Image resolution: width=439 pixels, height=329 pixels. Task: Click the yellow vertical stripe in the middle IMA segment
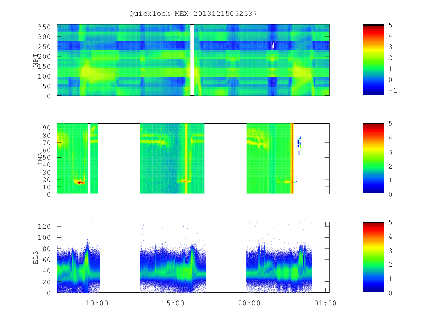(186, 158)
